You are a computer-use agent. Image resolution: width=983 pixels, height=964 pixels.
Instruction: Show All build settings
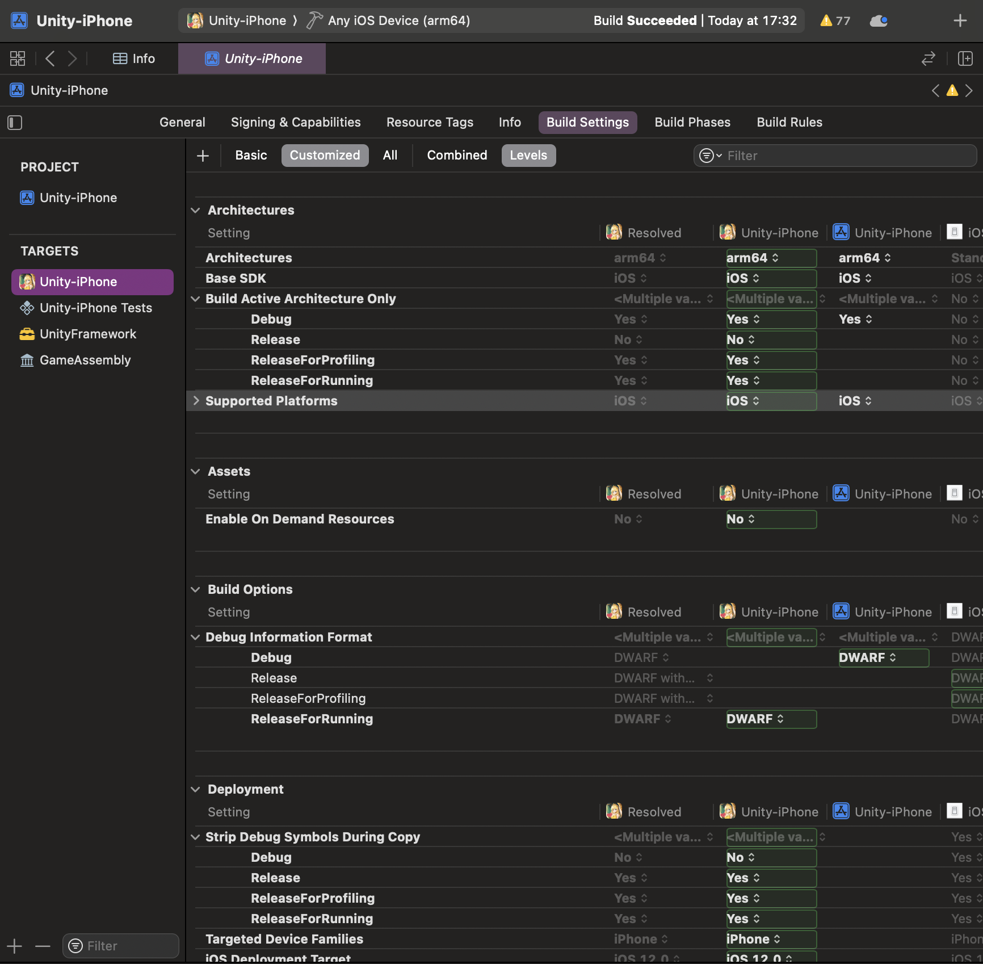point(390,156)
